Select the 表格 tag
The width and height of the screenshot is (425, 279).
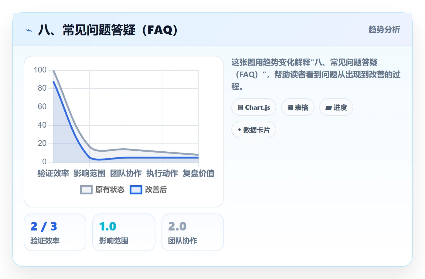pyautogui.click(x=298, y=107)
